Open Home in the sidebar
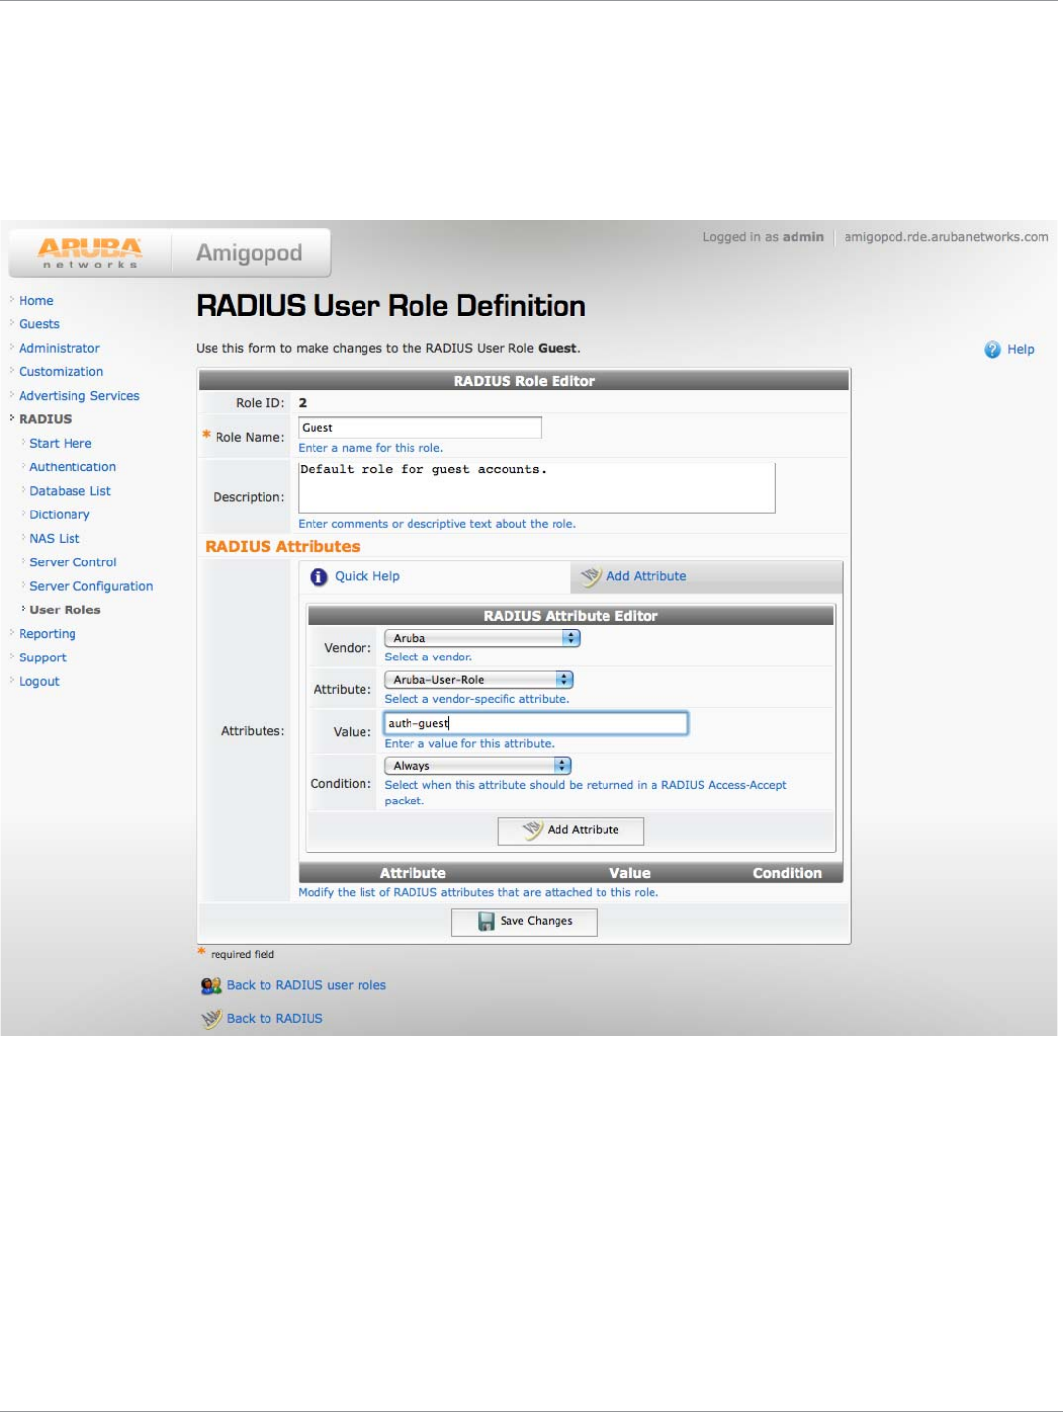Screen dimensions: 1063x1412 (x=36, y=301)
